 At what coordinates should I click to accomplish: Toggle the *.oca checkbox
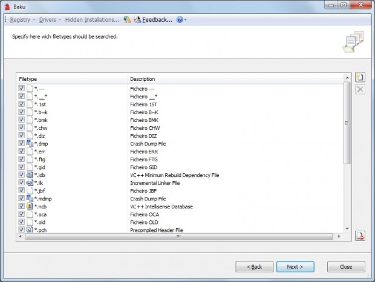(22, 214)
